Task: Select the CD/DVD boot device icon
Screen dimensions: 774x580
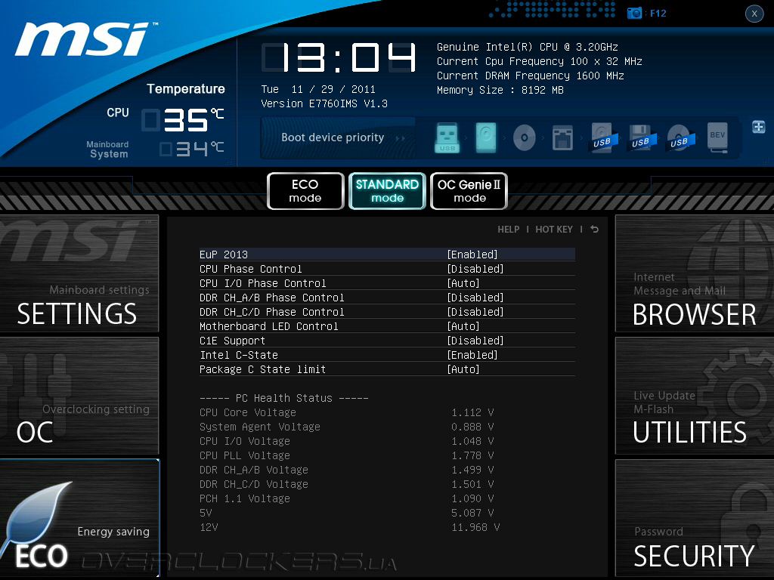Action: 525,137
